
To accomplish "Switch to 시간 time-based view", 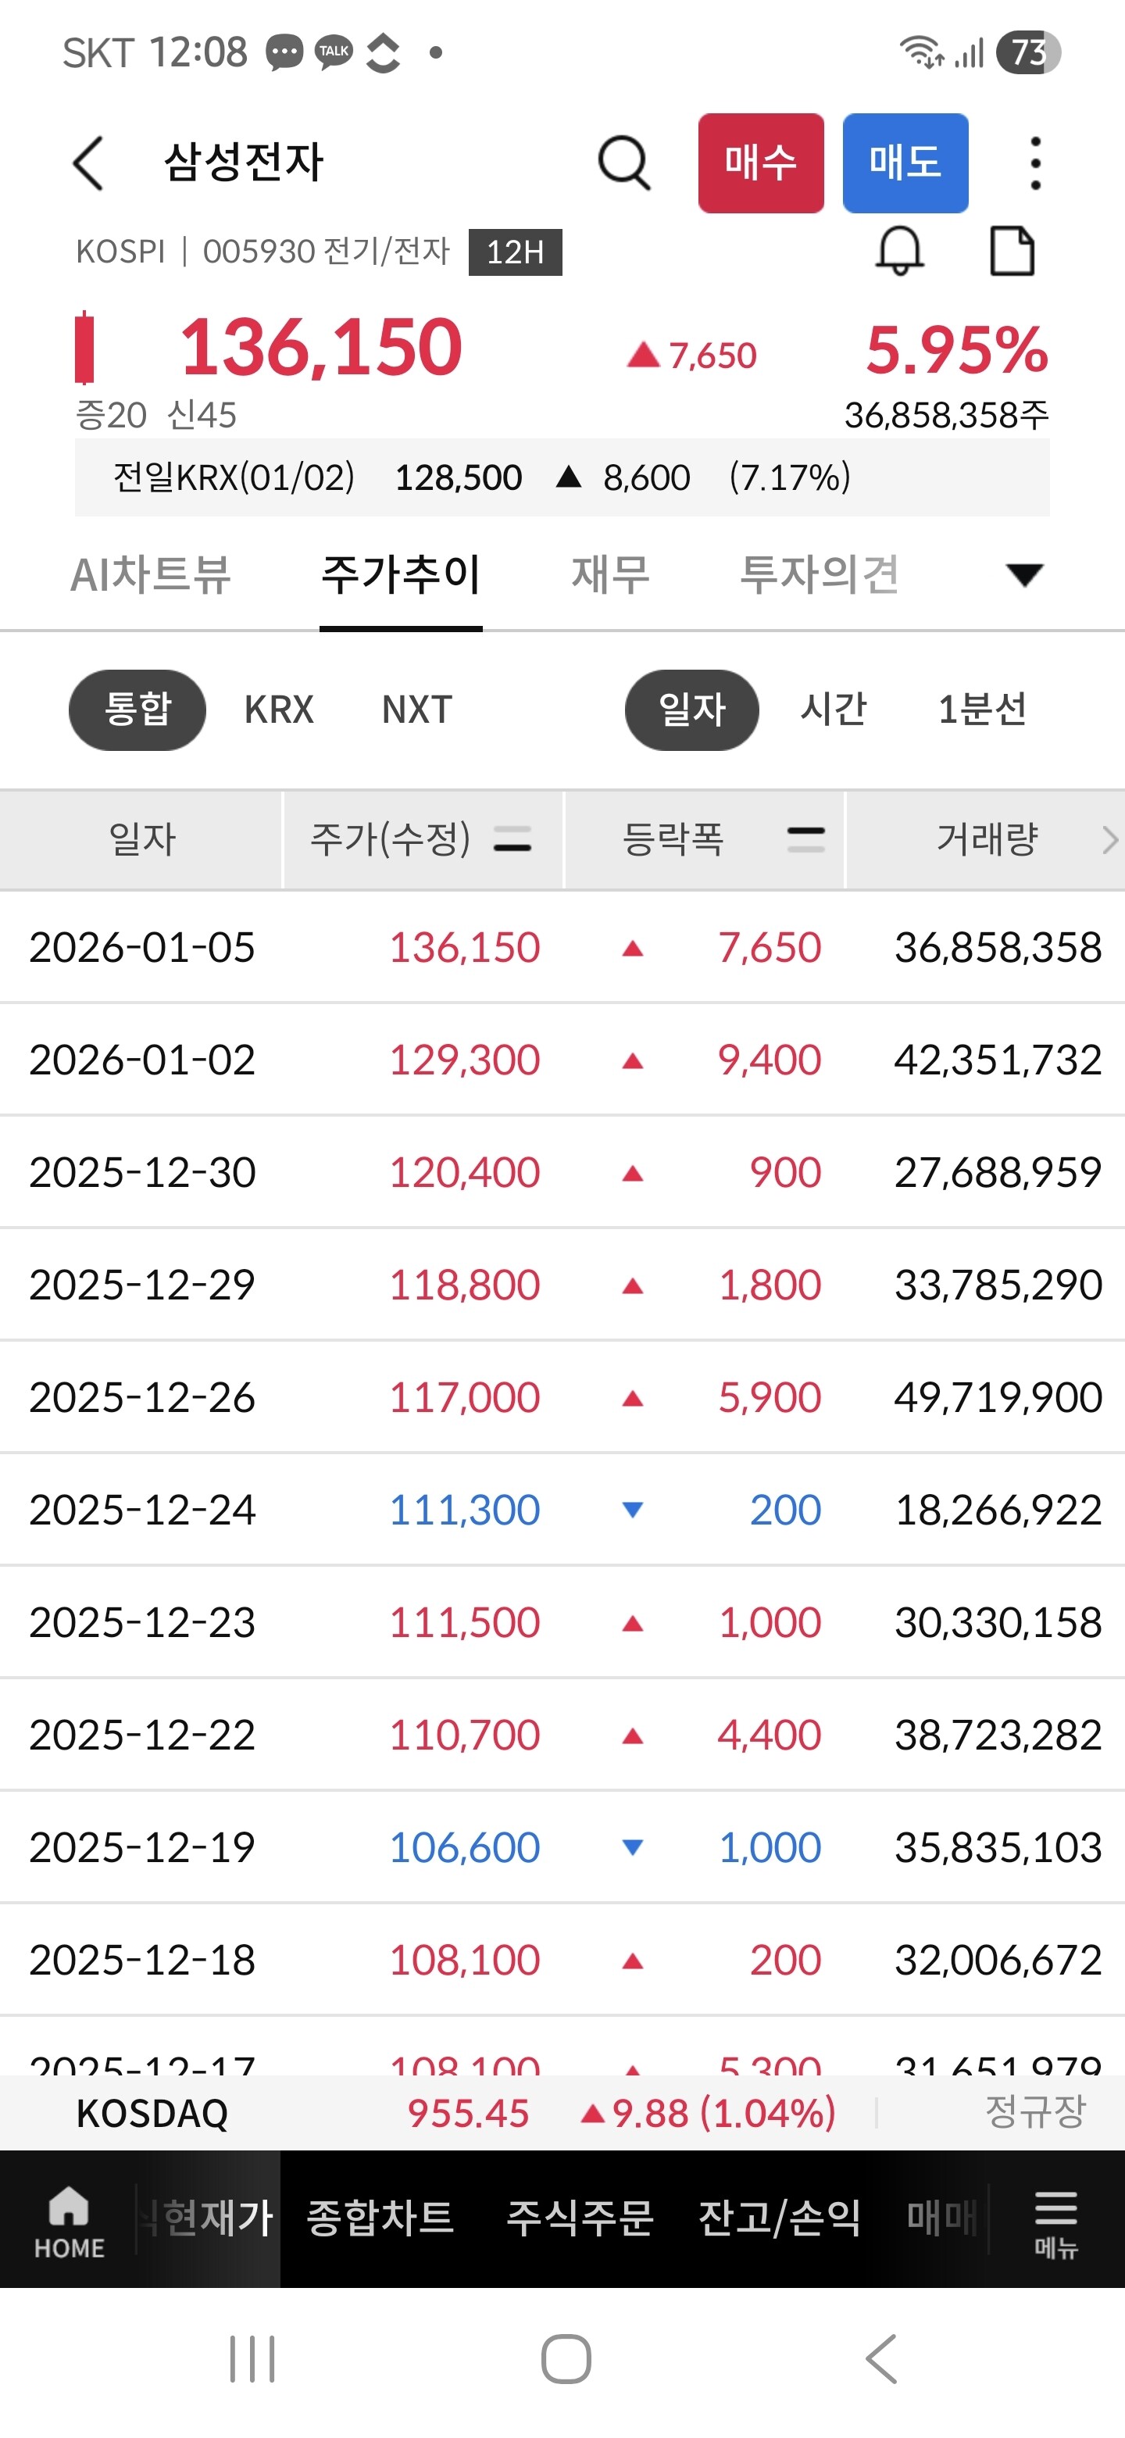I will [833, 710].
